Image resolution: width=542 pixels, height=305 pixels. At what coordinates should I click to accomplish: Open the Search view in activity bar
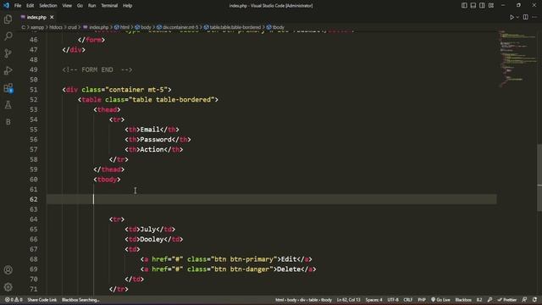[8, 36]
